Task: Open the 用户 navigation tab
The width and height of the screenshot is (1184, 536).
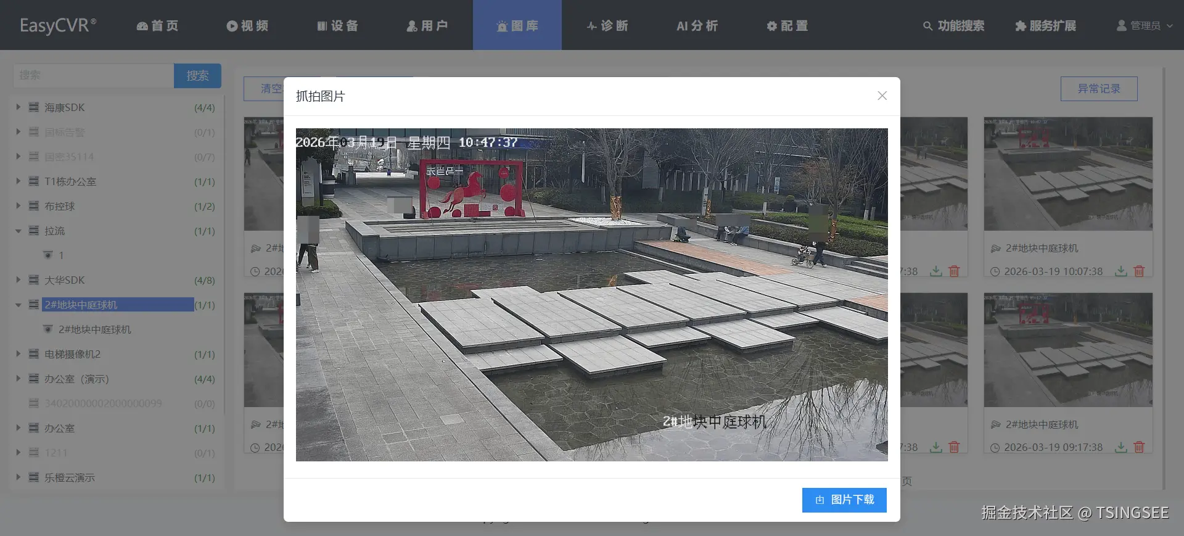Action: pyautogui.click(x=427, y=25)
